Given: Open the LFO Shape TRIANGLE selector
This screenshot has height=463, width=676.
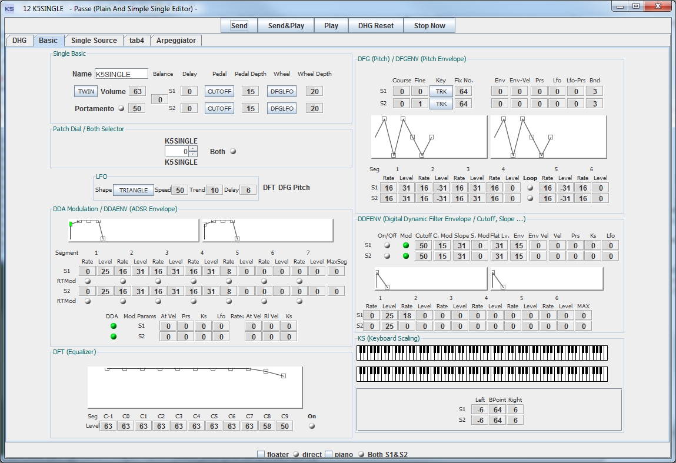Looking at the screenshot, I should pyautogui.click(x=134, y=190).
